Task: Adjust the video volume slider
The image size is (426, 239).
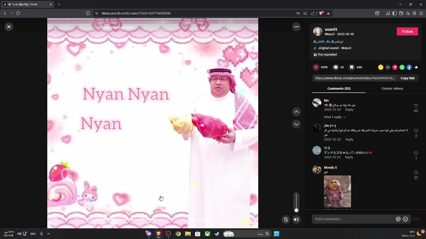Action: (x=296, y=202)
